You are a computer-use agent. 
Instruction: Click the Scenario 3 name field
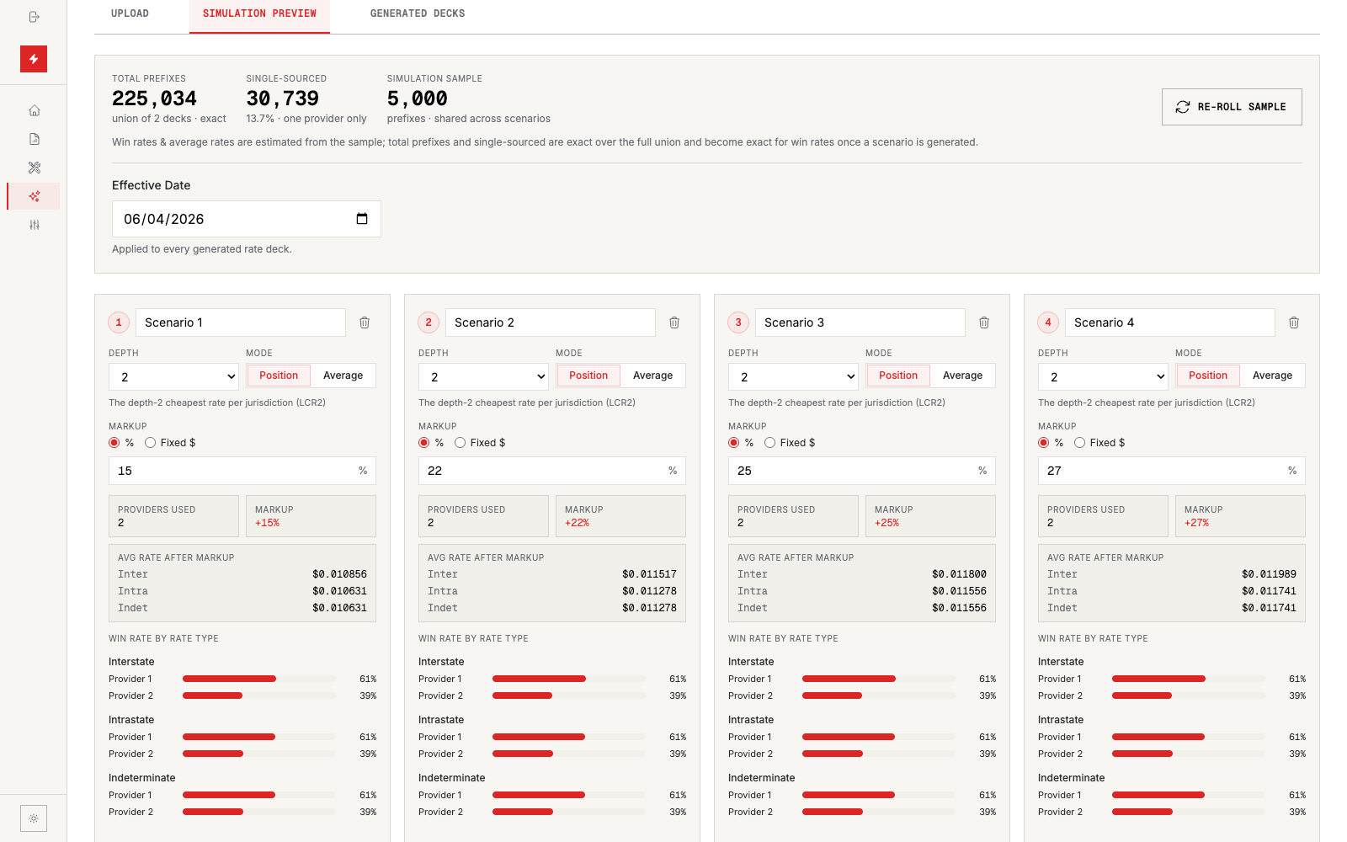860,322
